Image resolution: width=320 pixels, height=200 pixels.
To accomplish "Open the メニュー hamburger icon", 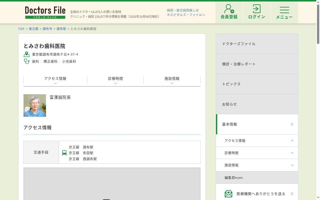I will click(x=284, y=10).
